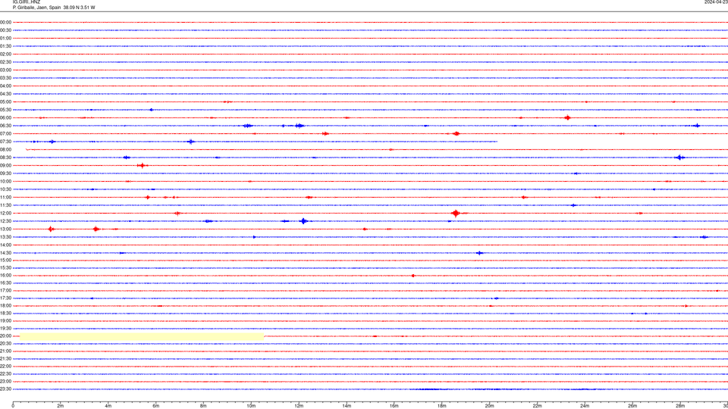The width and height of the screenshot is (728, 409).
Task: Click the 14:30 row time label
Action: [5, 253]
